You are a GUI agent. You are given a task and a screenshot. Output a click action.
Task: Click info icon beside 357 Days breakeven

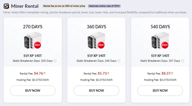point(183,61)
